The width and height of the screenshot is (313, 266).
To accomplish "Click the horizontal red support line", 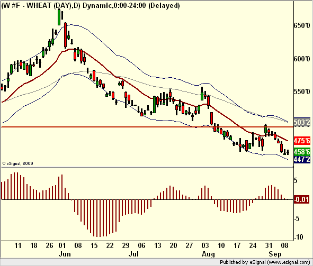I will tap(147, 127).
